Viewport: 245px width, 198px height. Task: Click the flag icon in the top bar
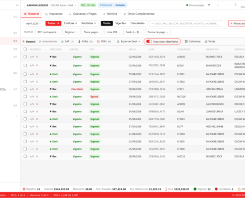click(x=209, y=5)
